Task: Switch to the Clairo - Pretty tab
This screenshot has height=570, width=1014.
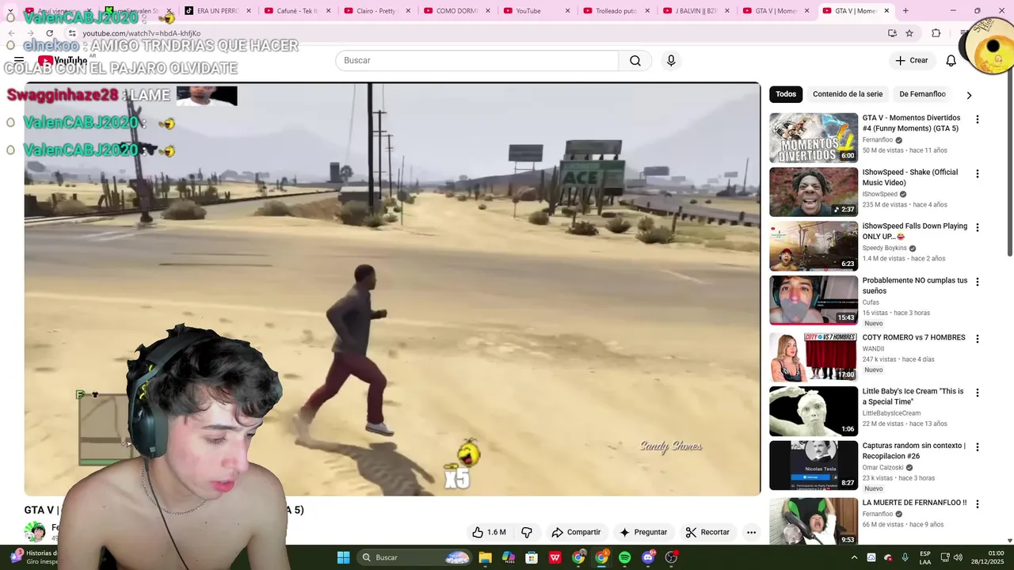Action: pos(377,11)
